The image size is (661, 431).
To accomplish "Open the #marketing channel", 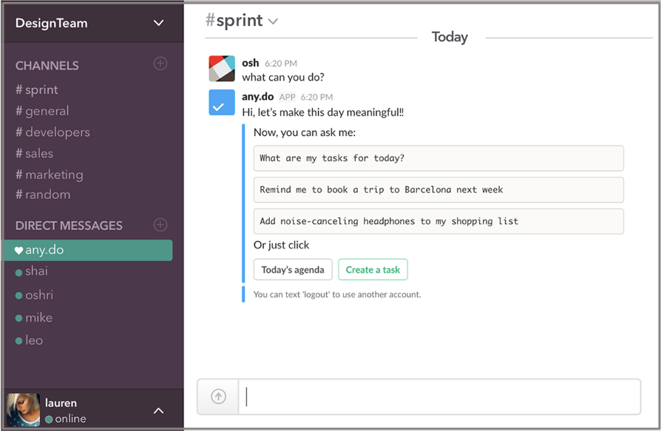I will (x=50, y=174).
